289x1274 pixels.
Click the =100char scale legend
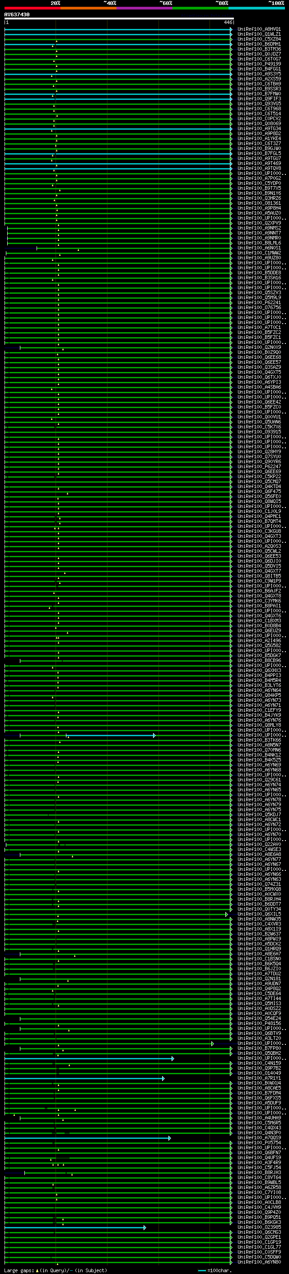click(214, 1270)
